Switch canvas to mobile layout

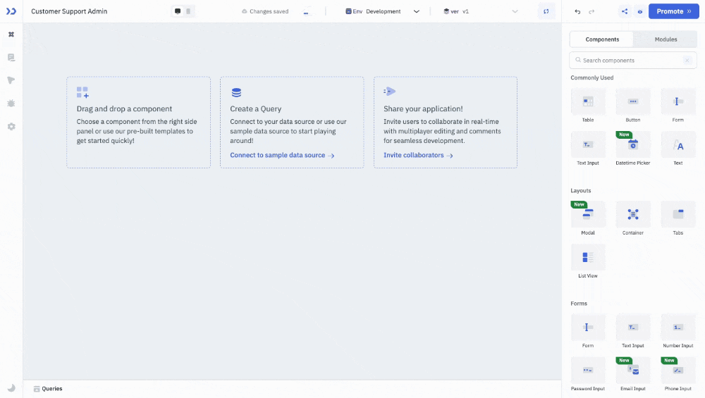click(x=188, y=11)
